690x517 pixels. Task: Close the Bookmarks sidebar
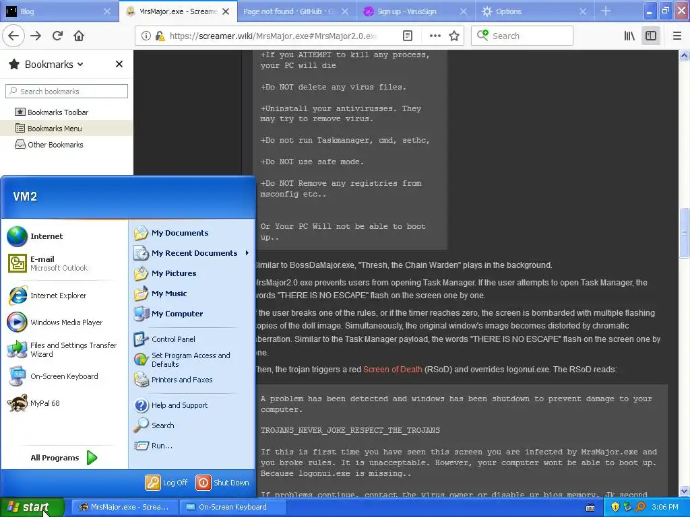point(119,64)
